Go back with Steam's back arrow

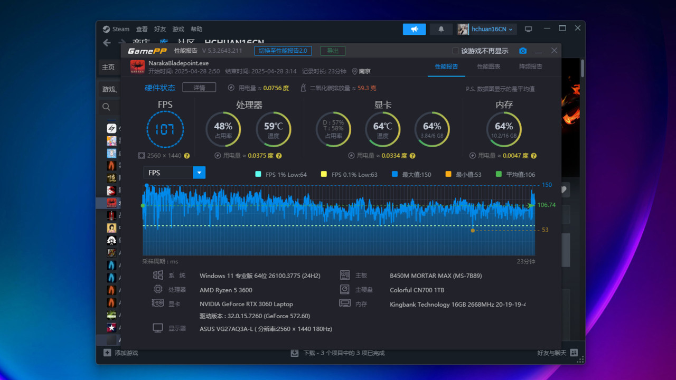(107, 43)
